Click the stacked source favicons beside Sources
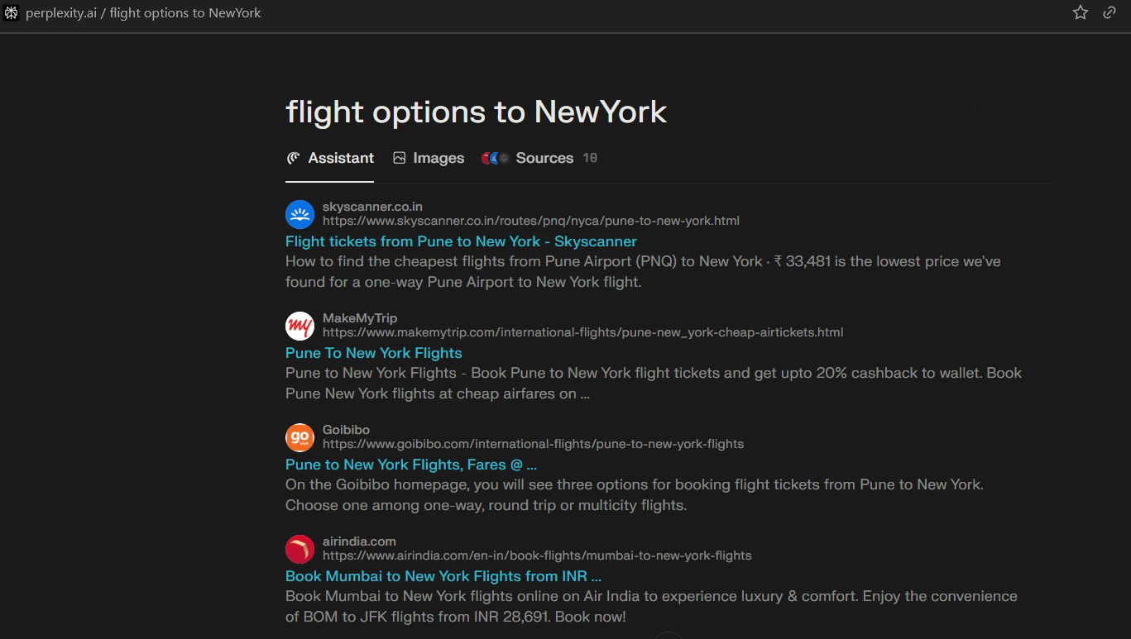This screenshot has height=639, width=1131. pos(494,157)
